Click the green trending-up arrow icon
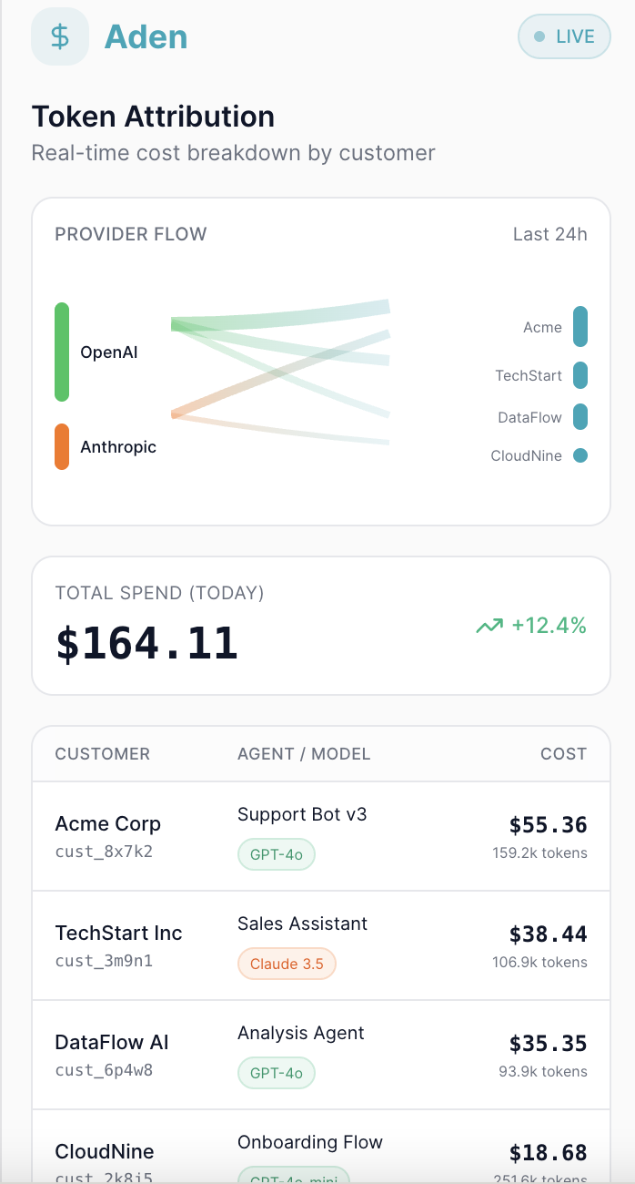This screenshot has width=635, height=1184. (x=489, y=626)
